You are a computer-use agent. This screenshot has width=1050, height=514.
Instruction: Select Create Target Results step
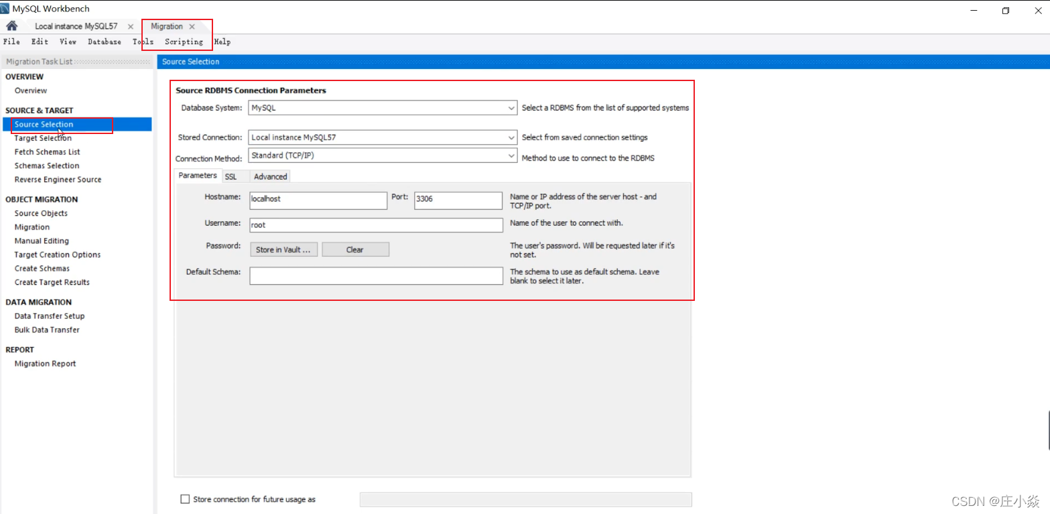[52, 282]
